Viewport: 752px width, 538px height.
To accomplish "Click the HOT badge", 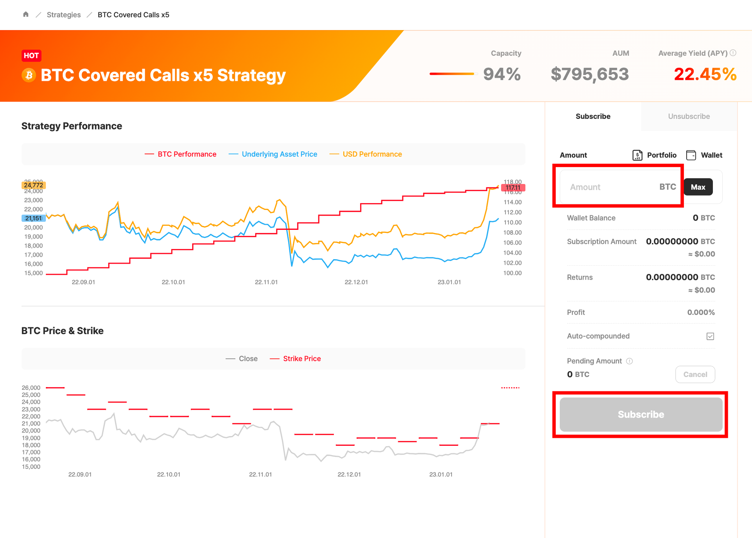I will click(31, 56).
